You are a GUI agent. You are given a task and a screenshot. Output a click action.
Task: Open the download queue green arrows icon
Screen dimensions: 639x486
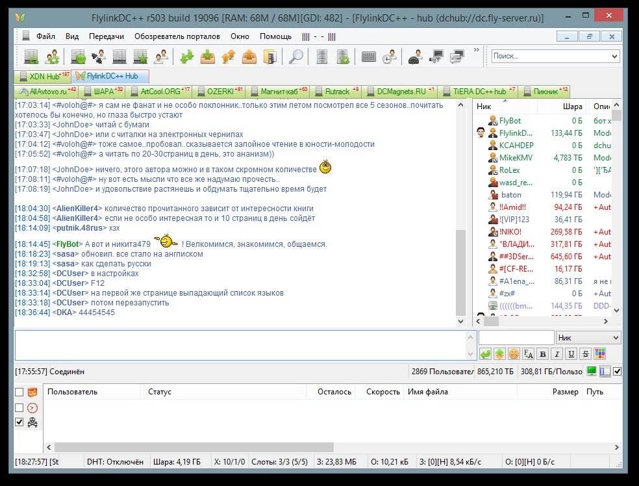(186, 57)
